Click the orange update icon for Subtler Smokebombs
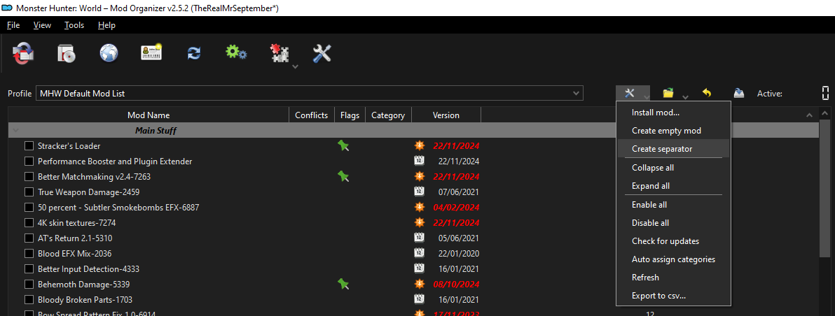 click(420, 207)
